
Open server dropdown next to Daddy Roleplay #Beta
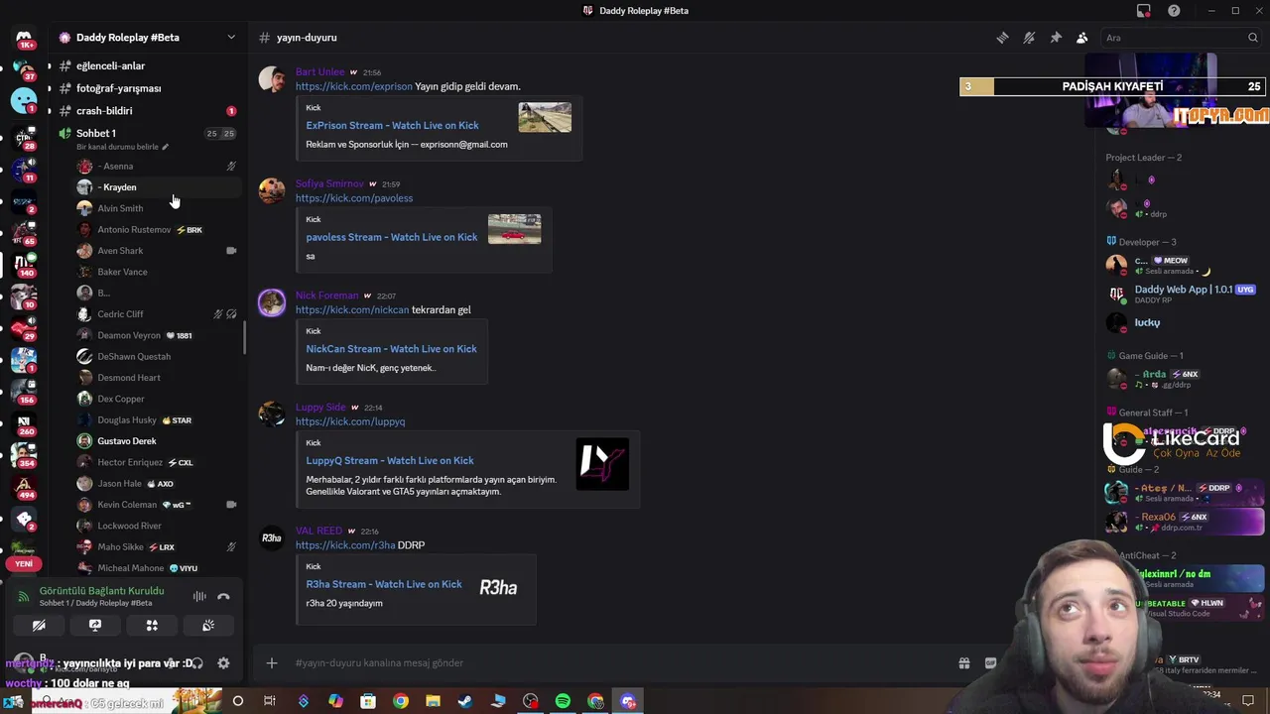click(231, 38)
